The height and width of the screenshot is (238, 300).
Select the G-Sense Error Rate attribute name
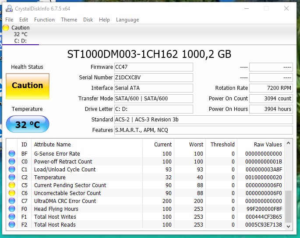57,153
